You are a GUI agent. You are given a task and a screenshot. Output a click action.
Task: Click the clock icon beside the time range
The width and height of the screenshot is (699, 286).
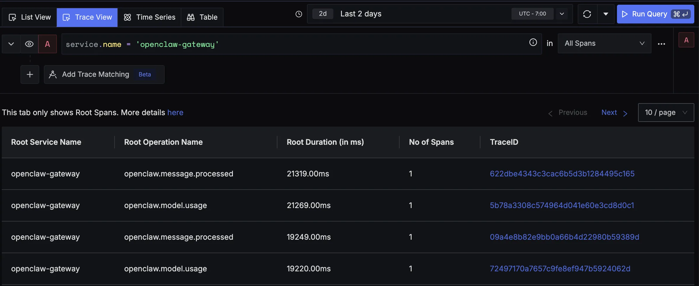299,14
